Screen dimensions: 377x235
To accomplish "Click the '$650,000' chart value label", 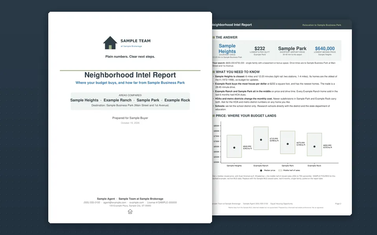I will [327, 145].
